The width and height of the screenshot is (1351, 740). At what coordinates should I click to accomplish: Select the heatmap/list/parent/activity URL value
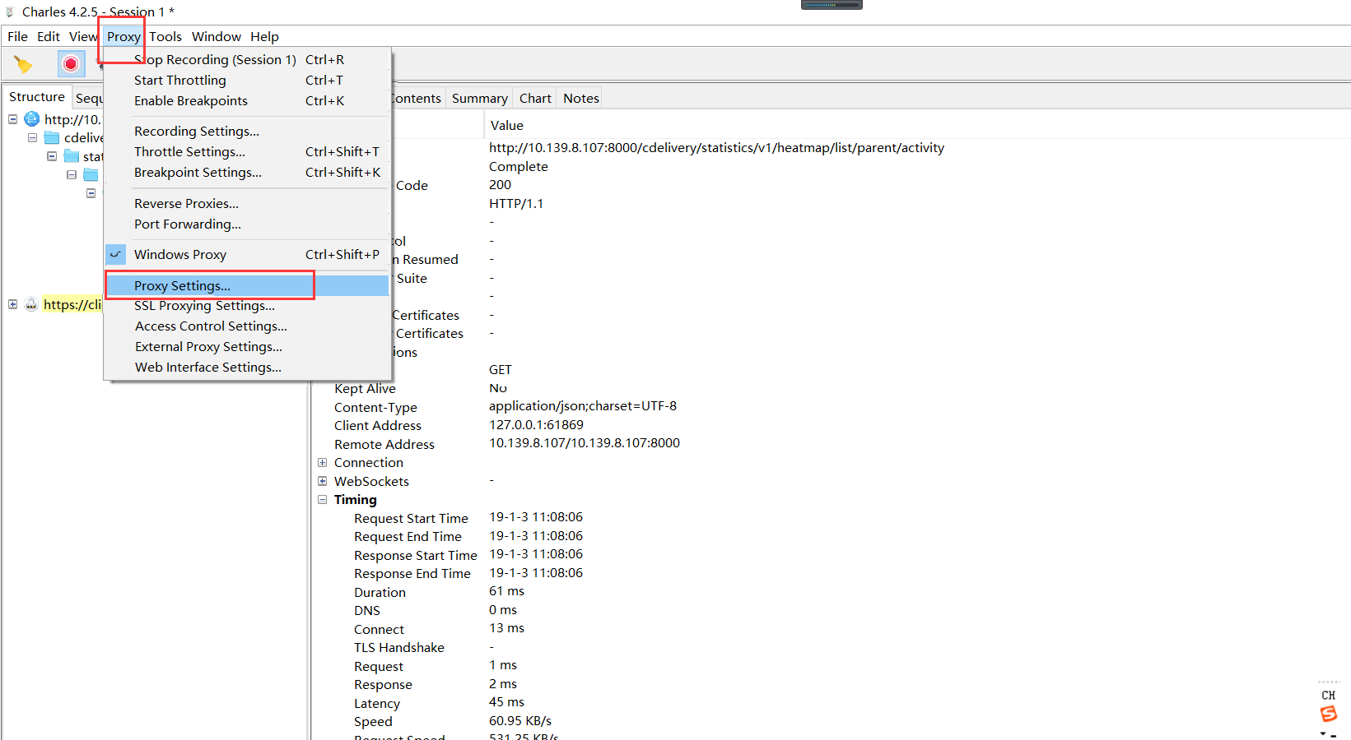716,147
